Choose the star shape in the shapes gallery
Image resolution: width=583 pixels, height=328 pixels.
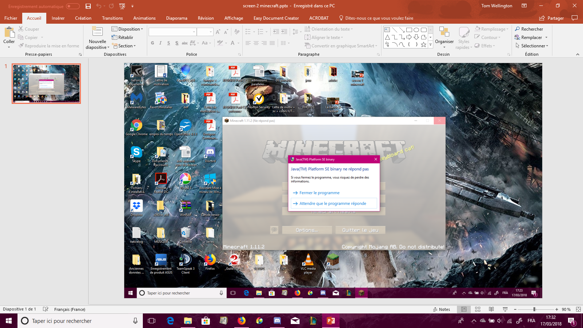coord(423,44)
